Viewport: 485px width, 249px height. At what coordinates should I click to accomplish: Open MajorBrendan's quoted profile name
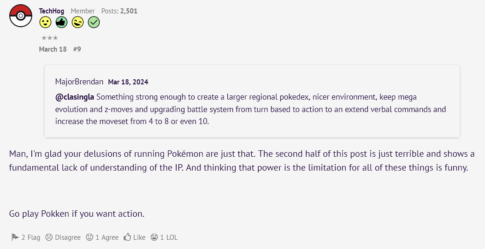coord(79,82)
